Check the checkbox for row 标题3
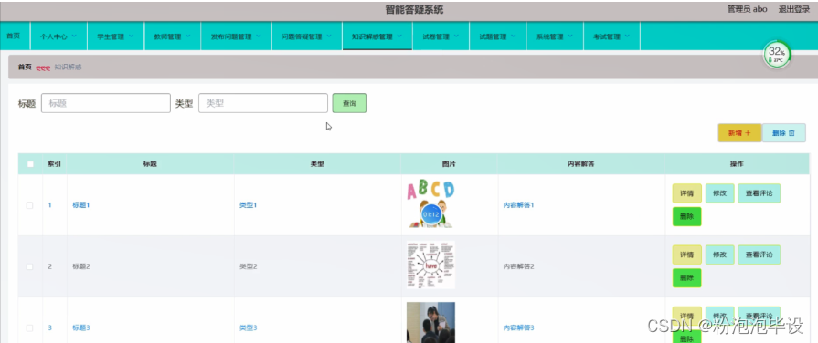This screenshot has width=818, height=343. click(30, 327)
